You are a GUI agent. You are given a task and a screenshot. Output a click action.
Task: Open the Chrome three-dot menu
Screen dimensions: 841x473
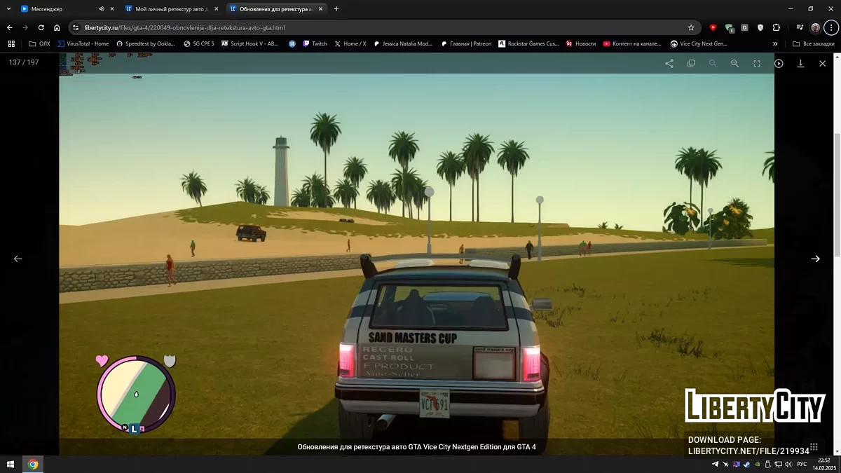(831, 27)
